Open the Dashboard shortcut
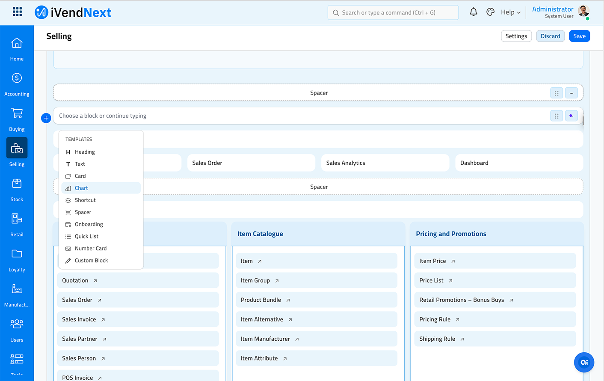The height and width of the screenshot is (381, 604). (x=519, y=163)
